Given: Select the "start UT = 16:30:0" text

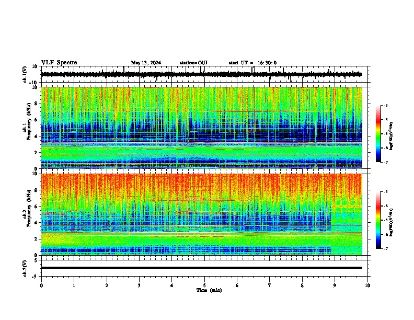Looking at the screenshot, I should pyautogui.click(x=252, y=63).
